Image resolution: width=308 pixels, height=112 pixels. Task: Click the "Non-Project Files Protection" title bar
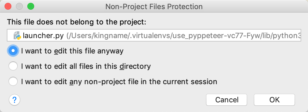pos(154,7)
